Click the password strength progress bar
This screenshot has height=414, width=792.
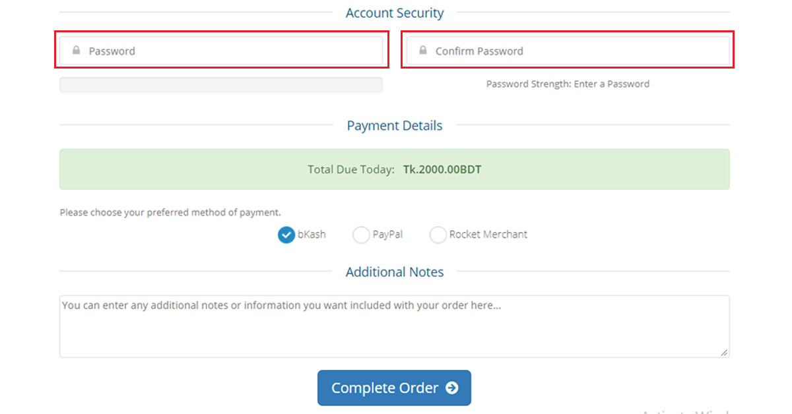(221, 84)
